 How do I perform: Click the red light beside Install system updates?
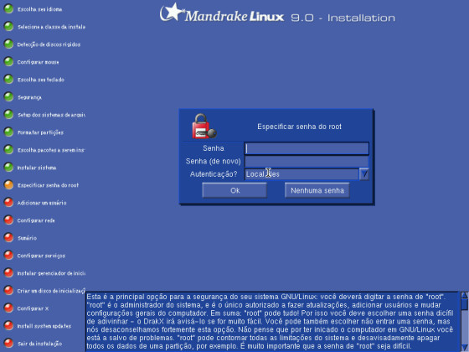pos(8,326)
